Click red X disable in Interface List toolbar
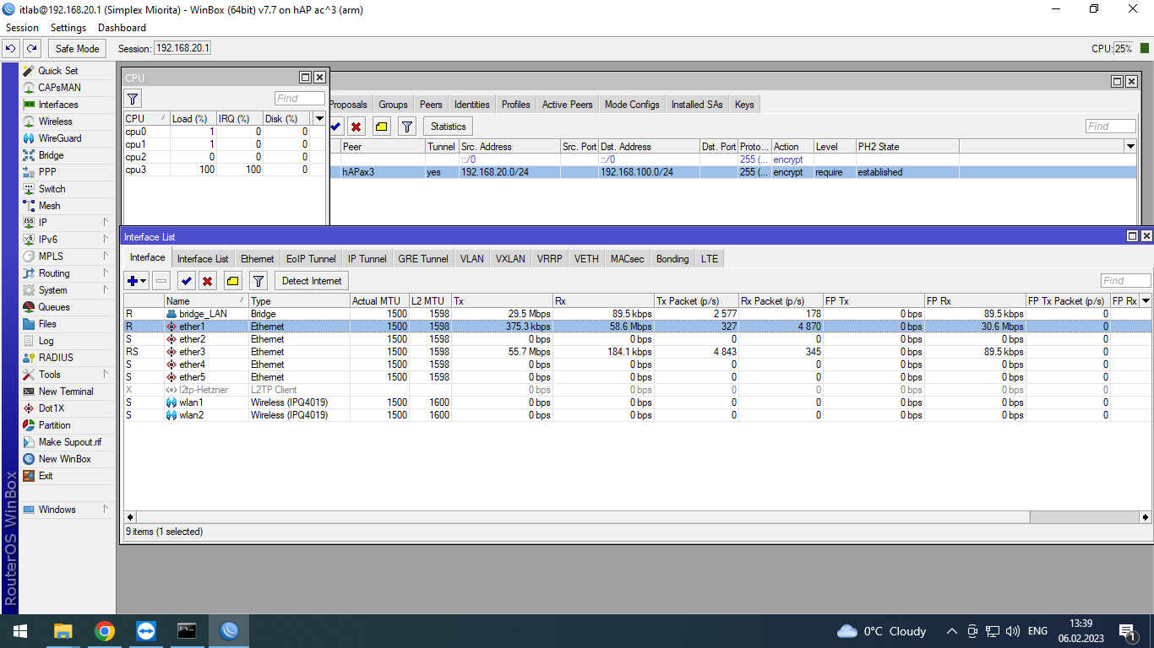Image resolution: width=1154 pixels, height=648 pixels. [207, 281]
